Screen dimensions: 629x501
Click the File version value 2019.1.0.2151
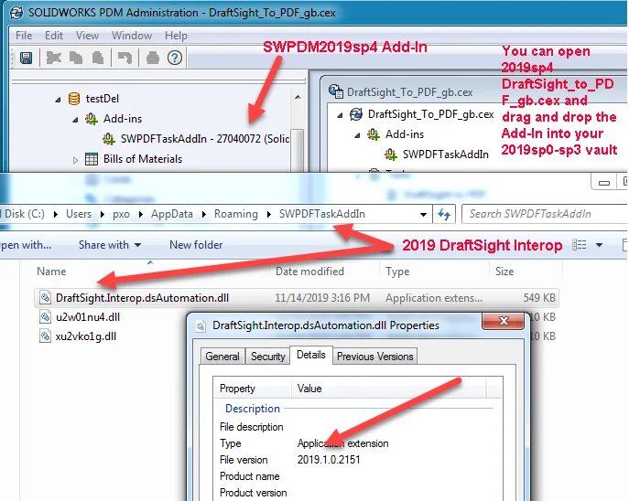[x=329, y=459]
